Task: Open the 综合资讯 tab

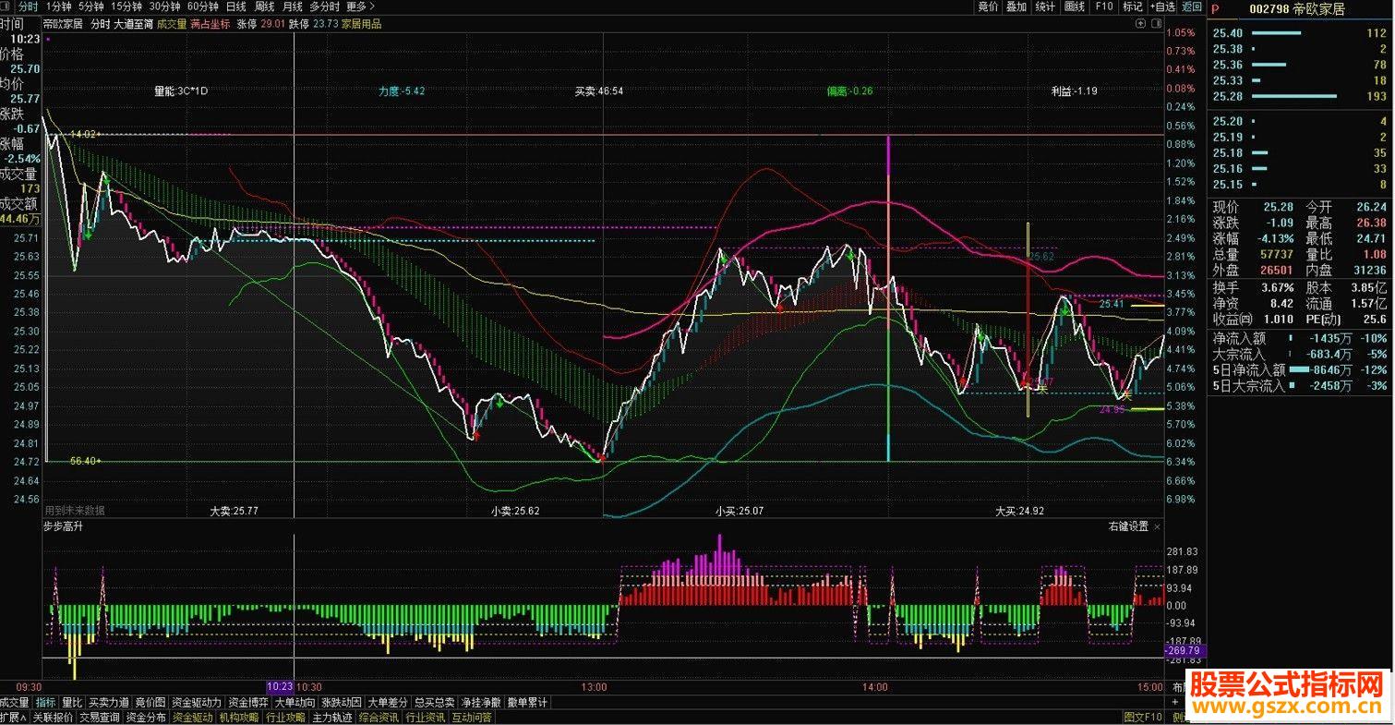Action: coord(379,717)
